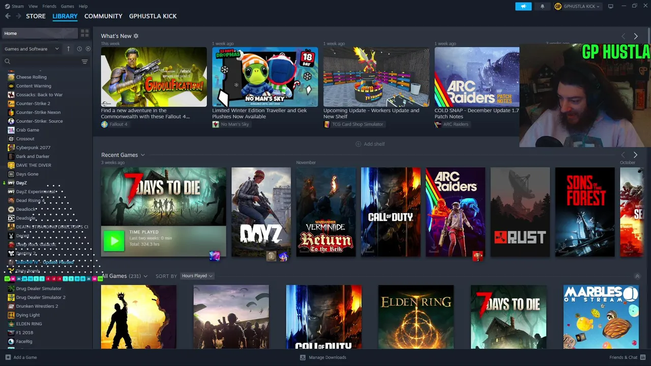Select Cyberpunk 2077 in the sidebar

click(x=33, y=147)
